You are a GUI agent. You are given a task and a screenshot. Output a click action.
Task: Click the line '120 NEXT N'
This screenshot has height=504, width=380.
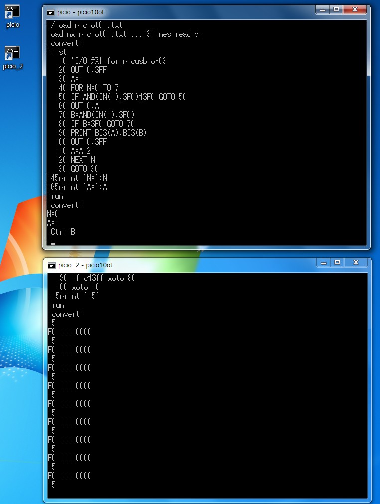pos(75,160)
